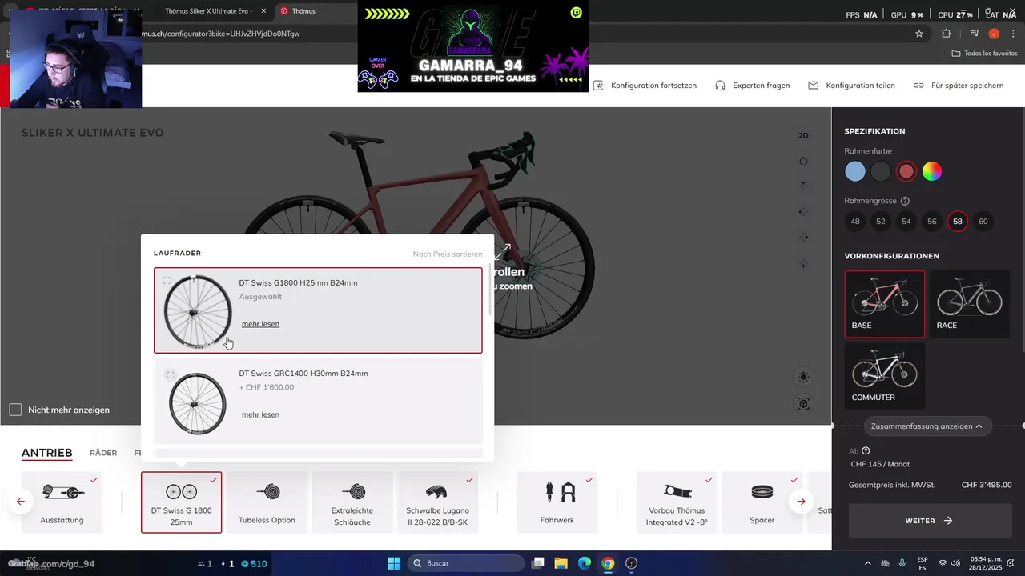Viewport: 1025px width, 576px height.
Task: Click the rotate view icon in viewer
Action: click(x=803, y=161)
